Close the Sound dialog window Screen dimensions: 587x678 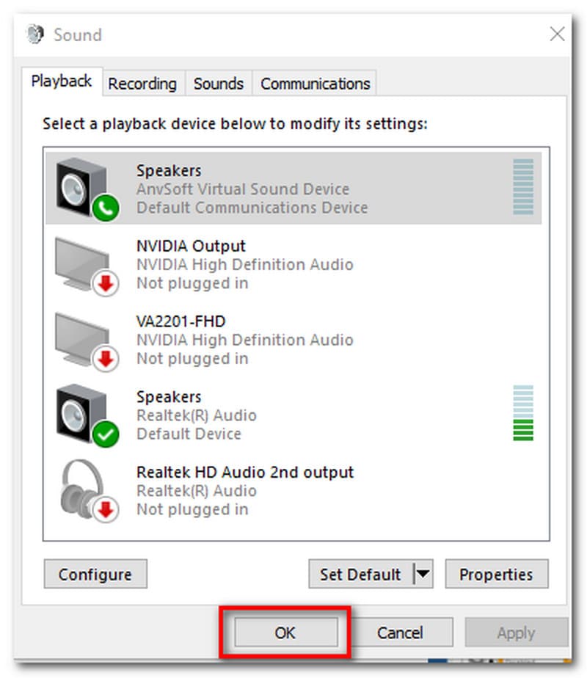pyautogui.click(x=558, y=34)
